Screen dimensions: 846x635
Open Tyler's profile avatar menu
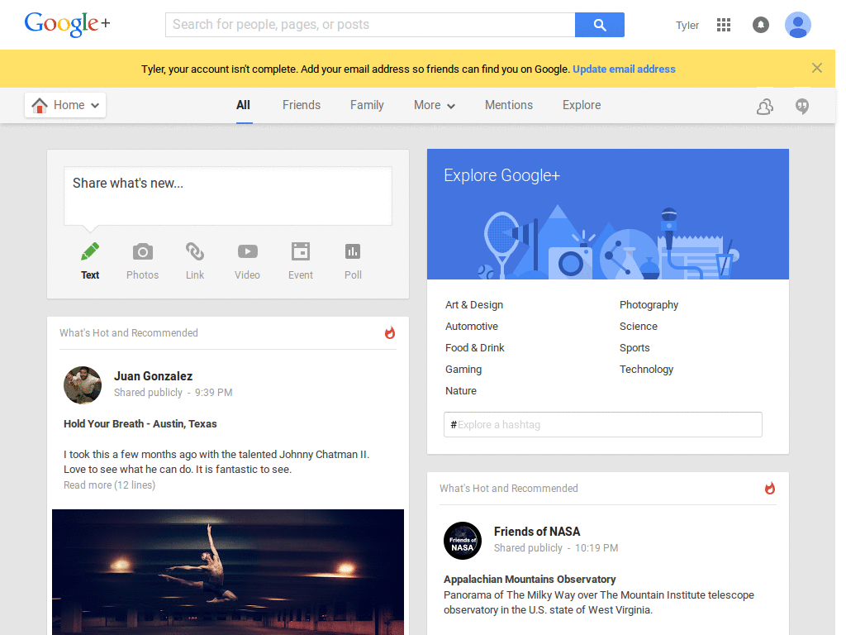pyautogui.click(x=798, y=25)
